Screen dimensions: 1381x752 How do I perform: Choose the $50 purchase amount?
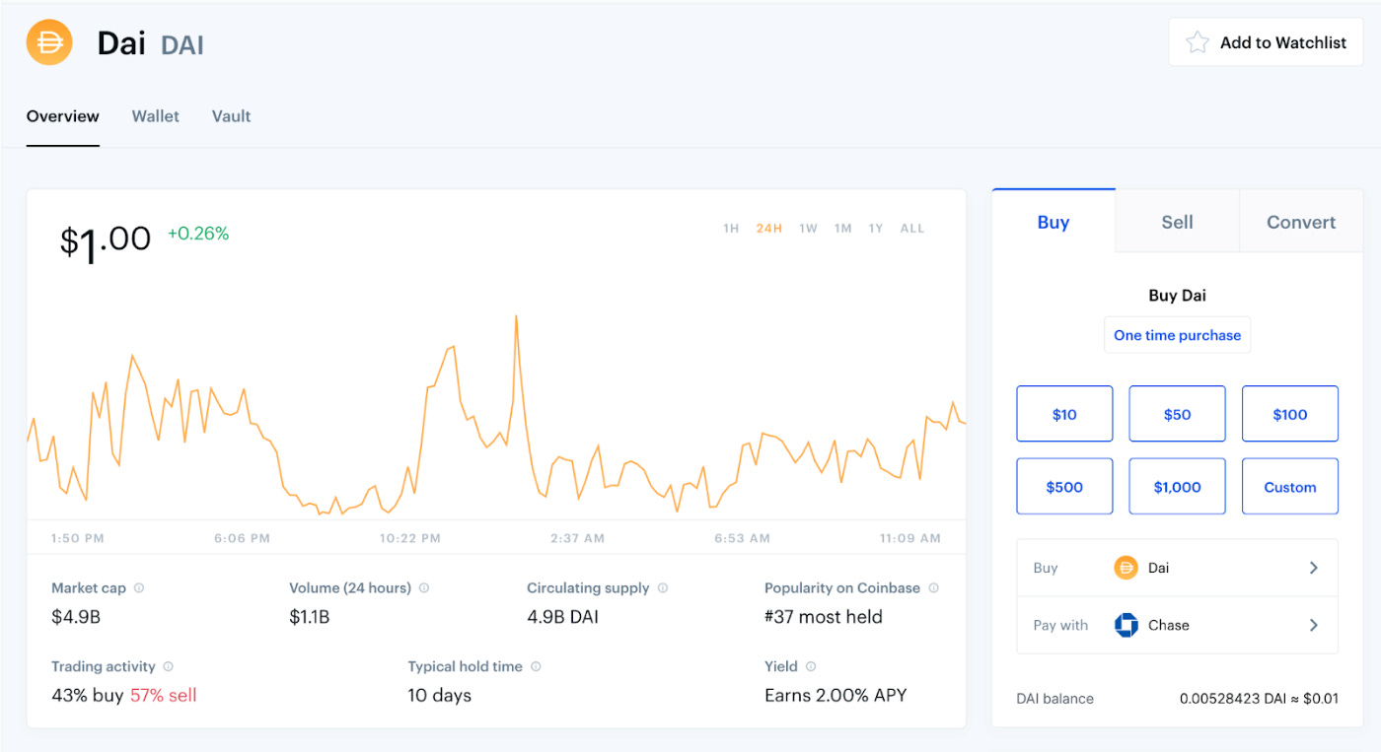(1177, 414)
